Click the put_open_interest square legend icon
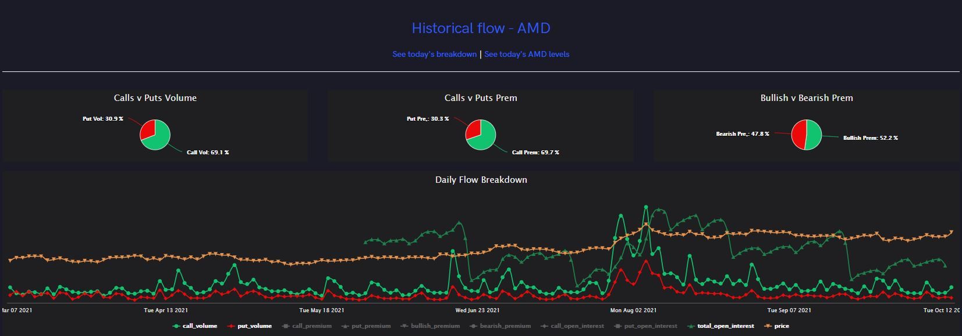Screen dimensions: 962x336 point(619,326)
